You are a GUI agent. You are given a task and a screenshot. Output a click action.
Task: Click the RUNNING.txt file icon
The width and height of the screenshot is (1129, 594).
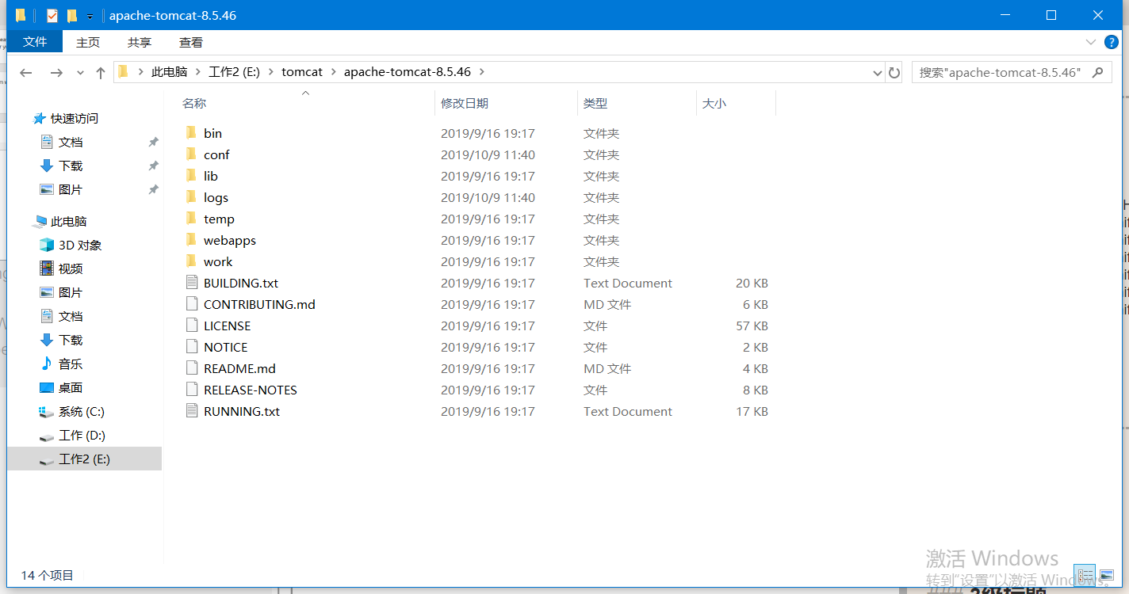pyautogui.click(x=190, y=411)
